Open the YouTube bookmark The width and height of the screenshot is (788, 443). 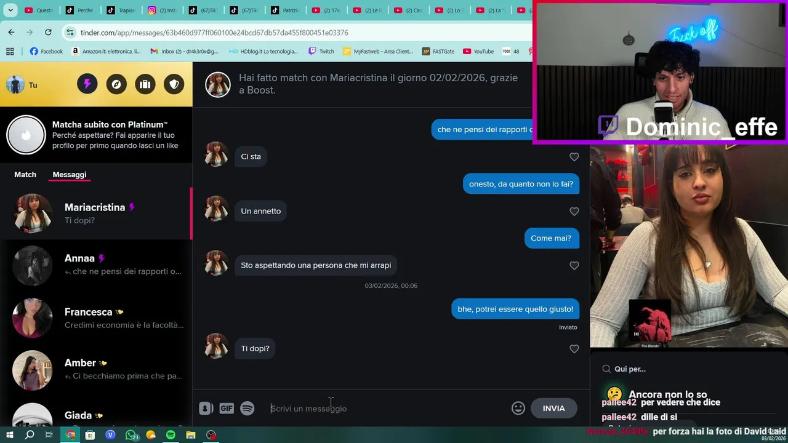(478, 51)
